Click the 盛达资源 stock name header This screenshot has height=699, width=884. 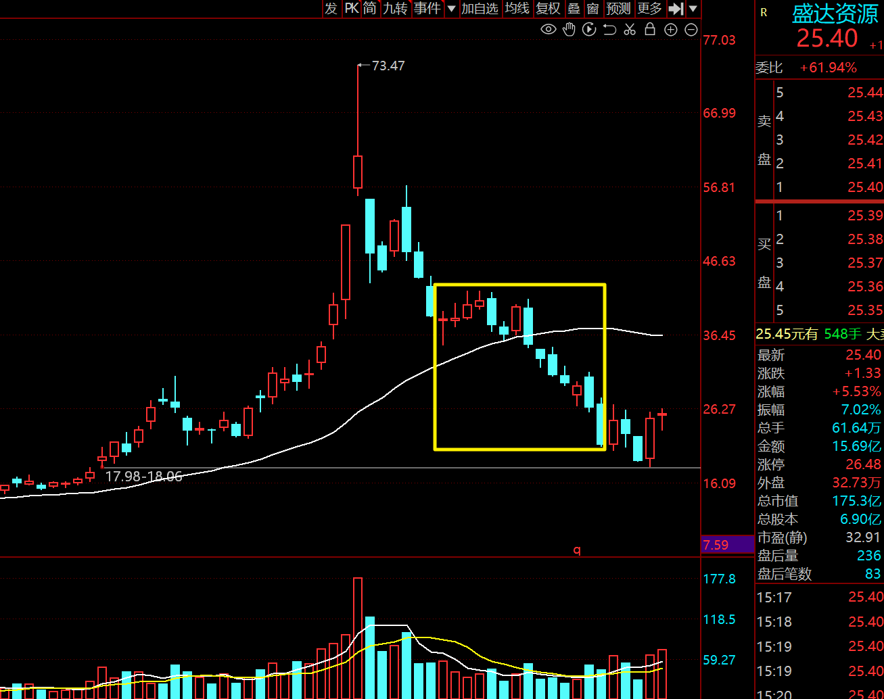(x=835, y=14)
